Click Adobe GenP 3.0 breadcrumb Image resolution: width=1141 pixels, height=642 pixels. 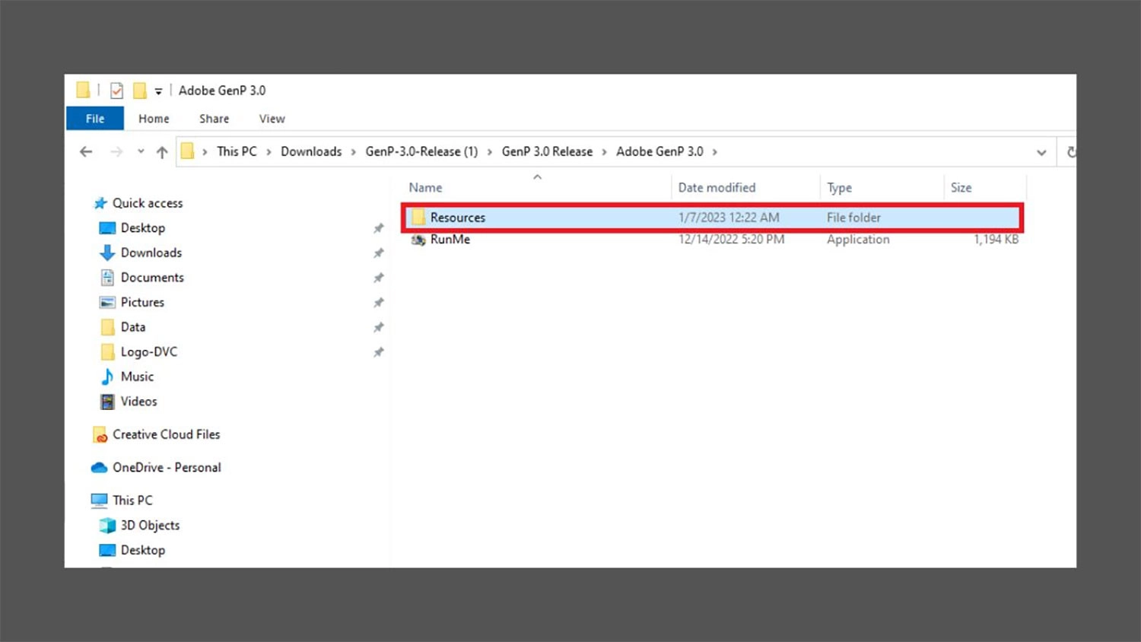point(659,151)
